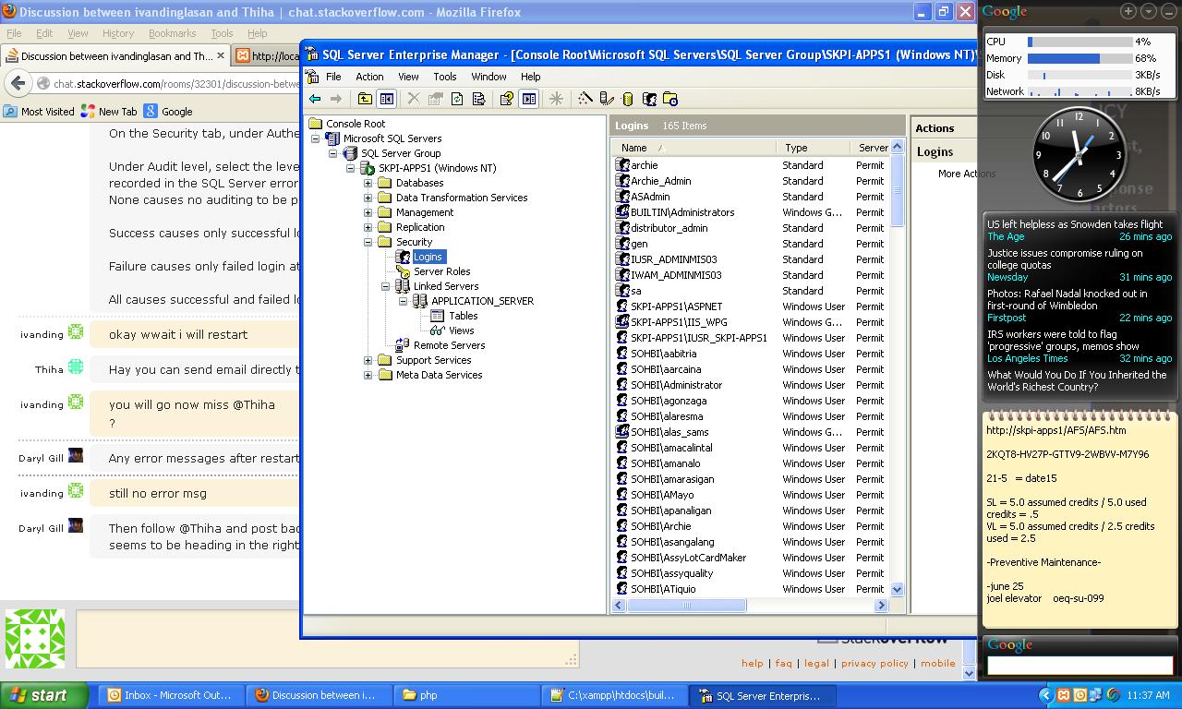Click the Firefox back arrow button
This screenshot has width=1182, height=709.
click(18, 83)
